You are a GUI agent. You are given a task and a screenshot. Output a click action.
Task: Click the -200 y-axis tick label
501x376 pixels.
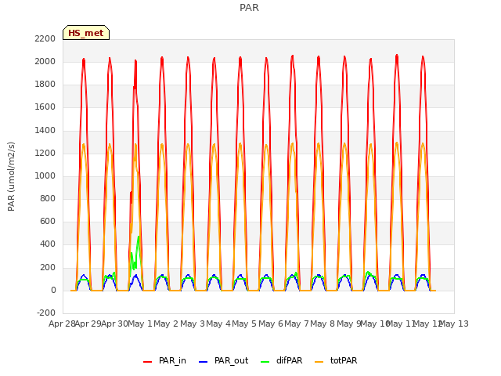46,313
